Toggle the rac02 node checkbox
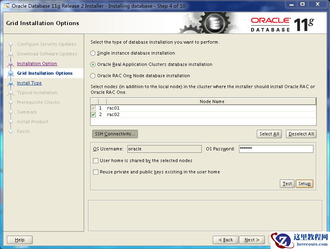Image resolution: width=330 pixels, height=249 pixels. pos(93,115)
